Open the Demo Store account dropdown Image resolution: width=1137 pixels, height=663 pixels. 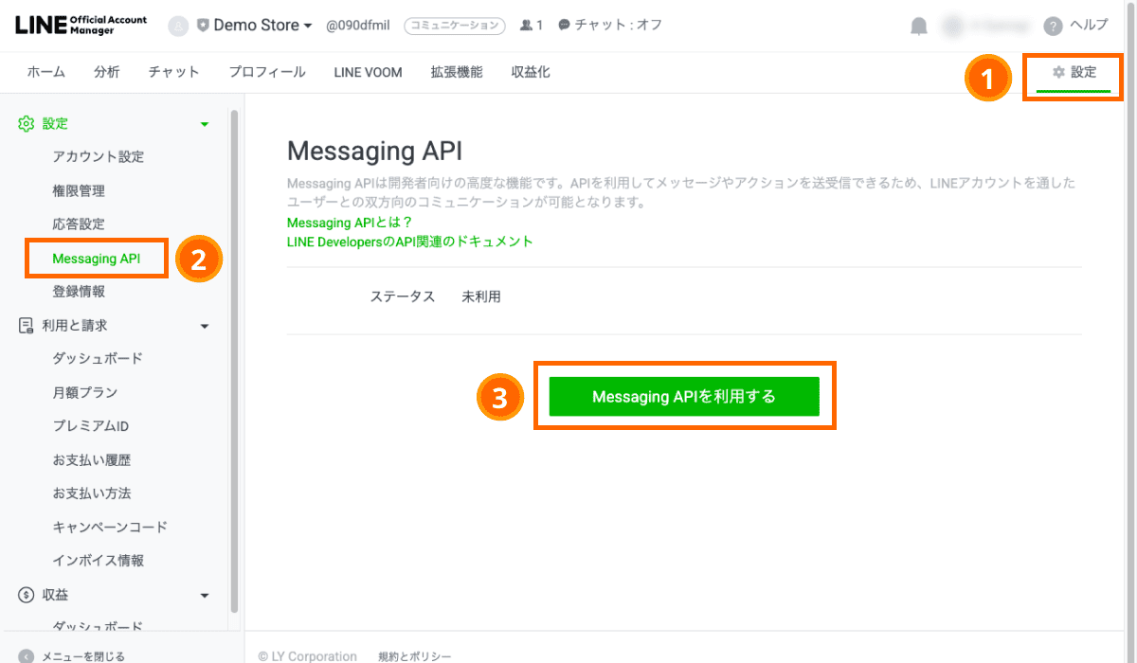pos(262,26)
